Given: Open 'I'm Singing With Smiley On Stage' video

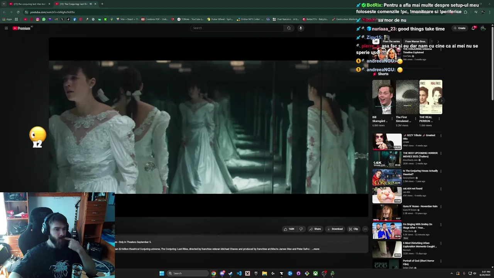Looking at the screenshot, I should click(387, 231).
